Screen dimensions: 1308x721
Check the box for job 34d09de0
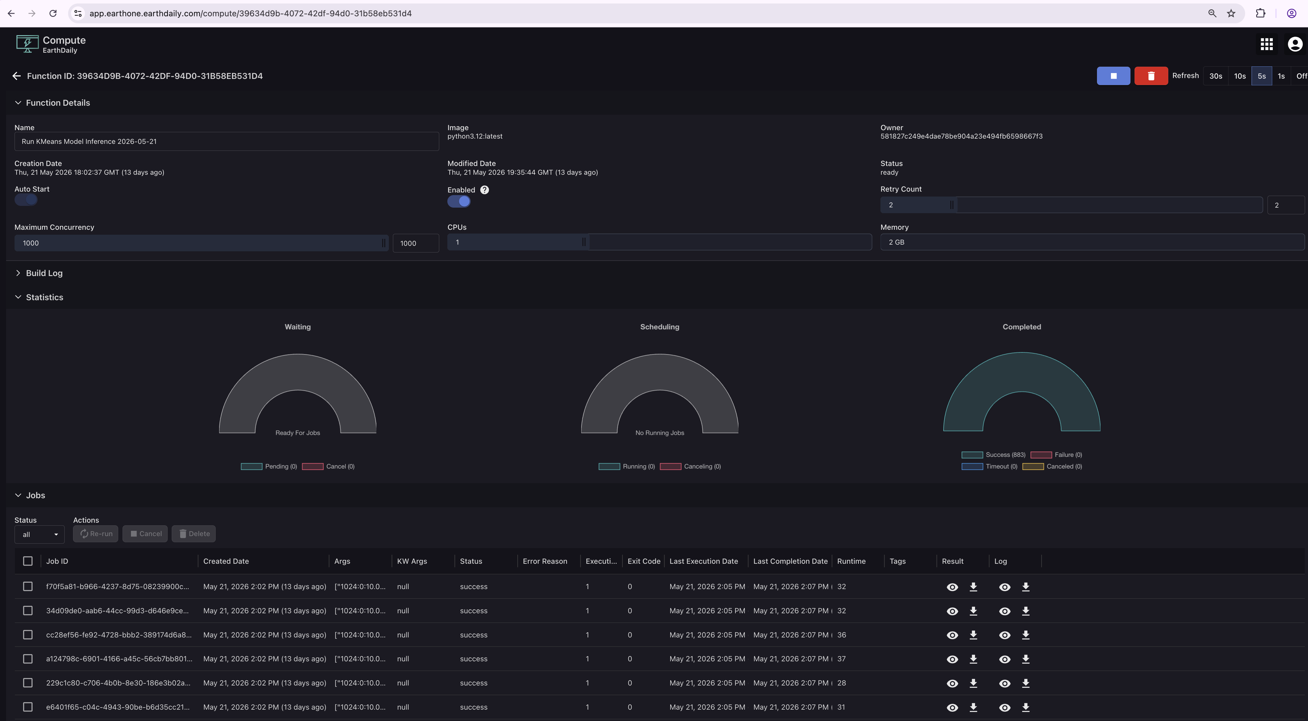[x=28, y=611]
